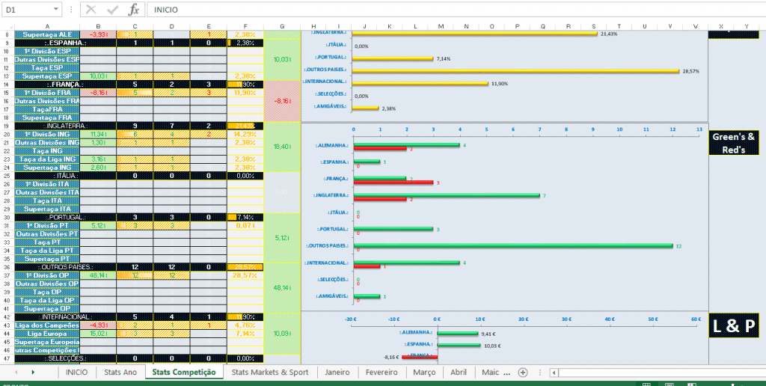This screenshot has height=386, width=766.
Task: Click the green bar labeled 12 for Outros Paises
Action: tap(513, 246)
